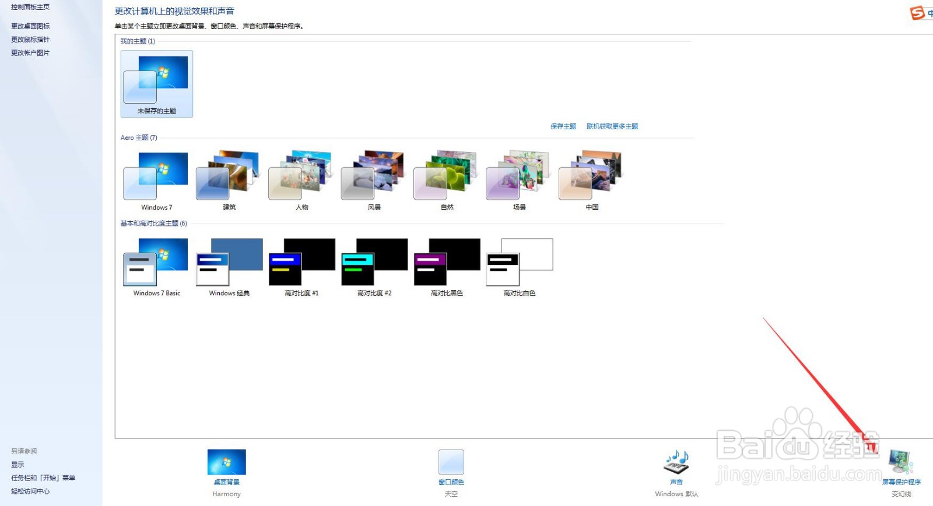Apply the 场景 Aero theme

[519, 181]
